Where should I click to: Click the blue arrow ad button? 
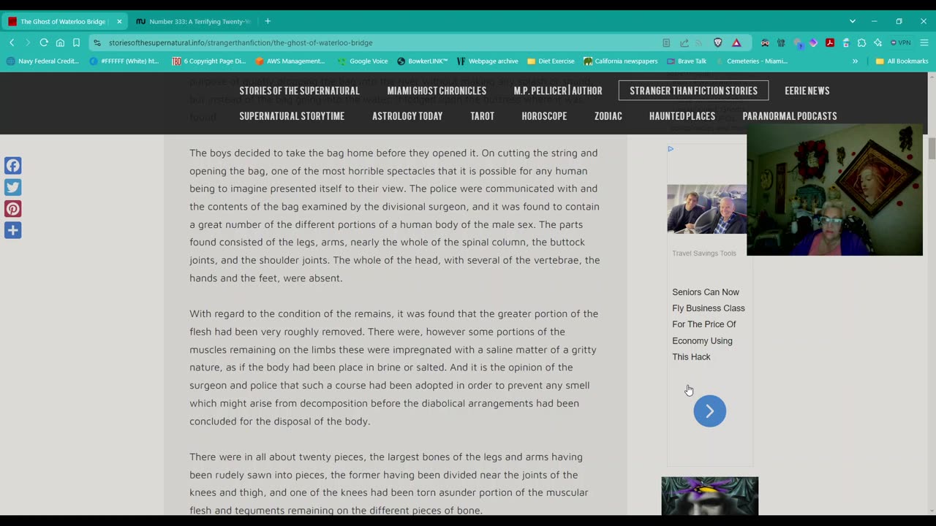click(x=709, y=411)
